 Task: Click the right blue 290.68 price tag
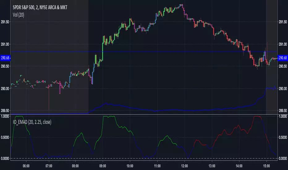[x=283, y=58]
